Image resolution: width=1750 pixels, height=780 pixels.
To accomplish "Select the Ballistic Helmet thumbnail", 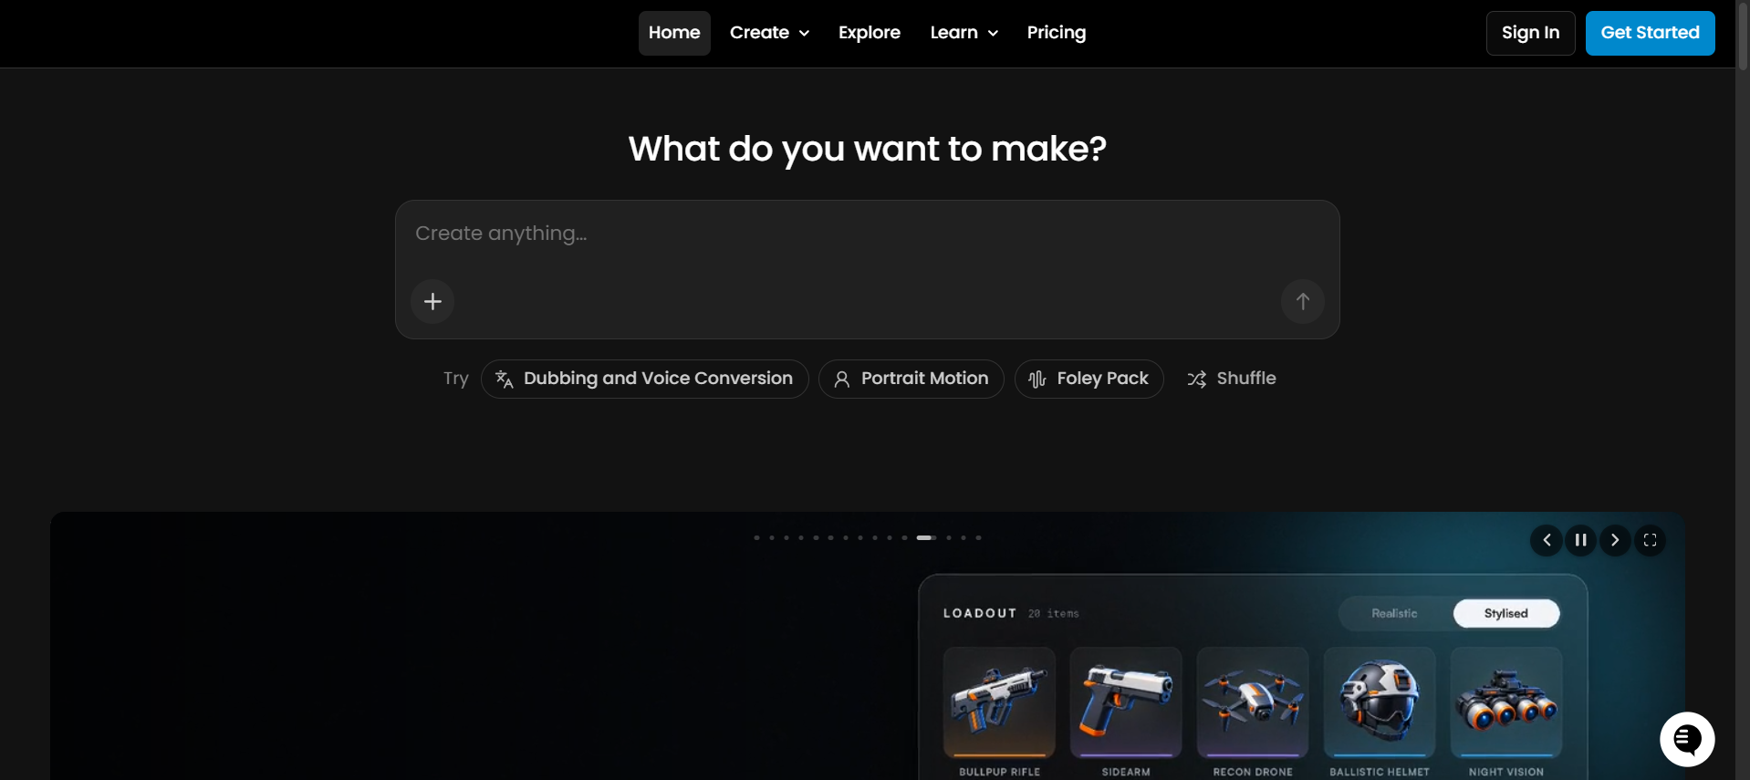I will coord(1380,702).
